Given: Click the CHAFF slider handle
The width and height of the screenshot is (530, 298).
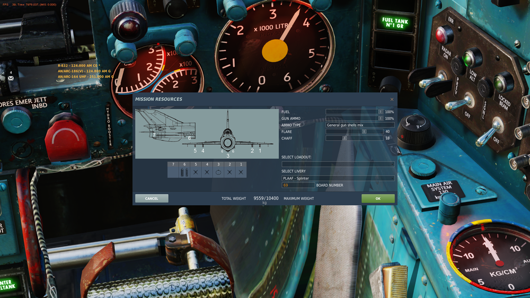Looking at the screenshot, I should click(344, 138).
